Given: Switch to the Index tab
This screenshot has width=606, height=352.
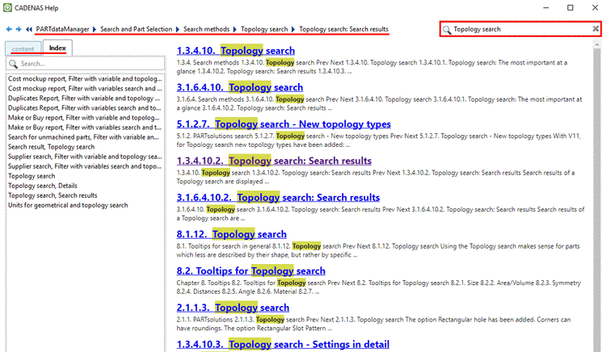Looking at the screenshot, I should pyautogui.click(x=57, y=48).
